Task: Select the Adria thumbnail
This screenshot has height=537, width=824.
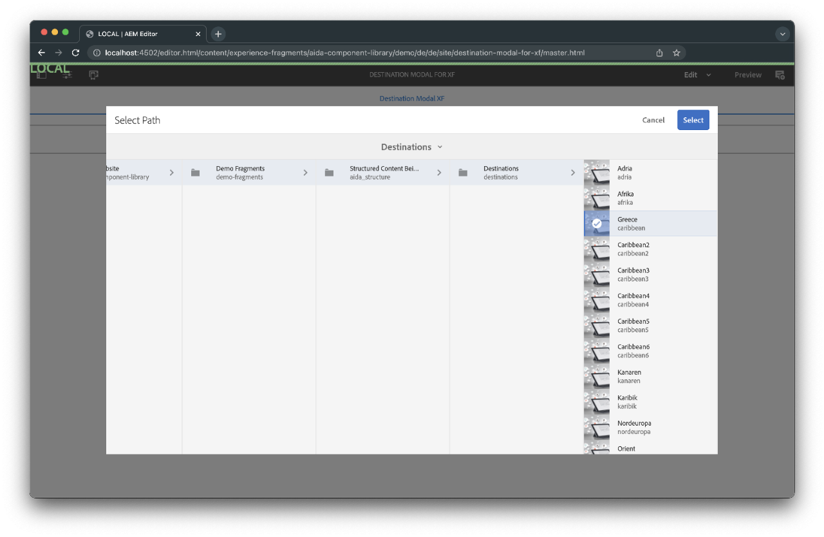Action: 597,173
